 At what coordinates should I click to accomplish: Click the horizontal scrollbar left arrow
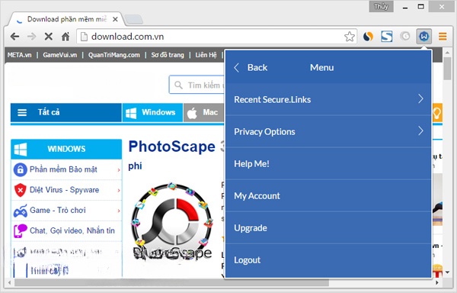click(9, 282)
